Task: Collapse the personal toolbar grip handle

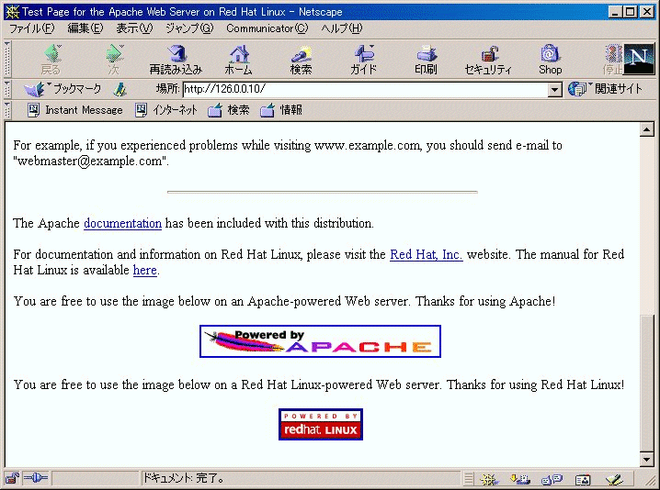Action: pos(7,110)
